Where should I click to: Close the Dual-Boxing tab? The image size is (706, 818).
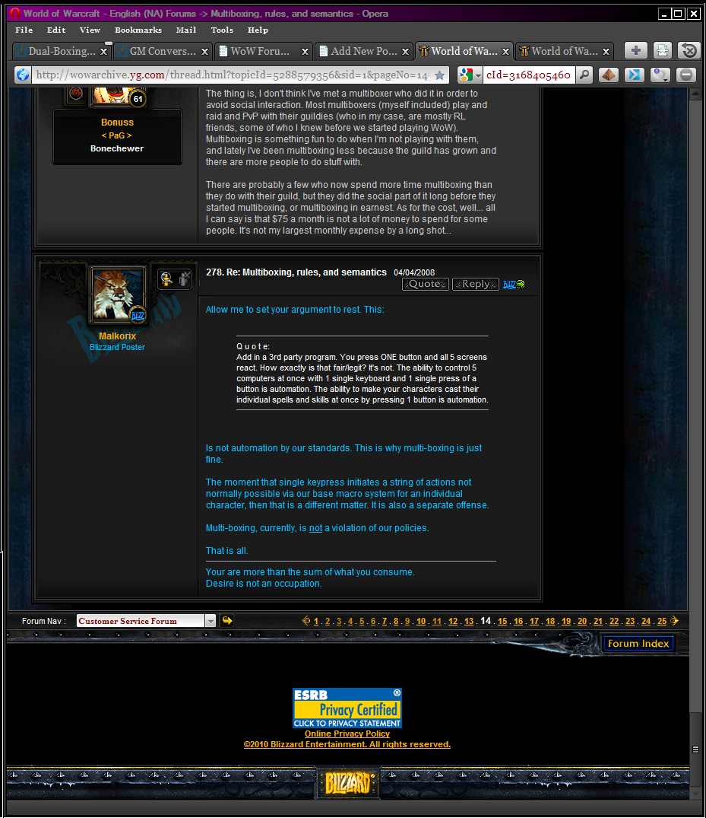(103, 52)
